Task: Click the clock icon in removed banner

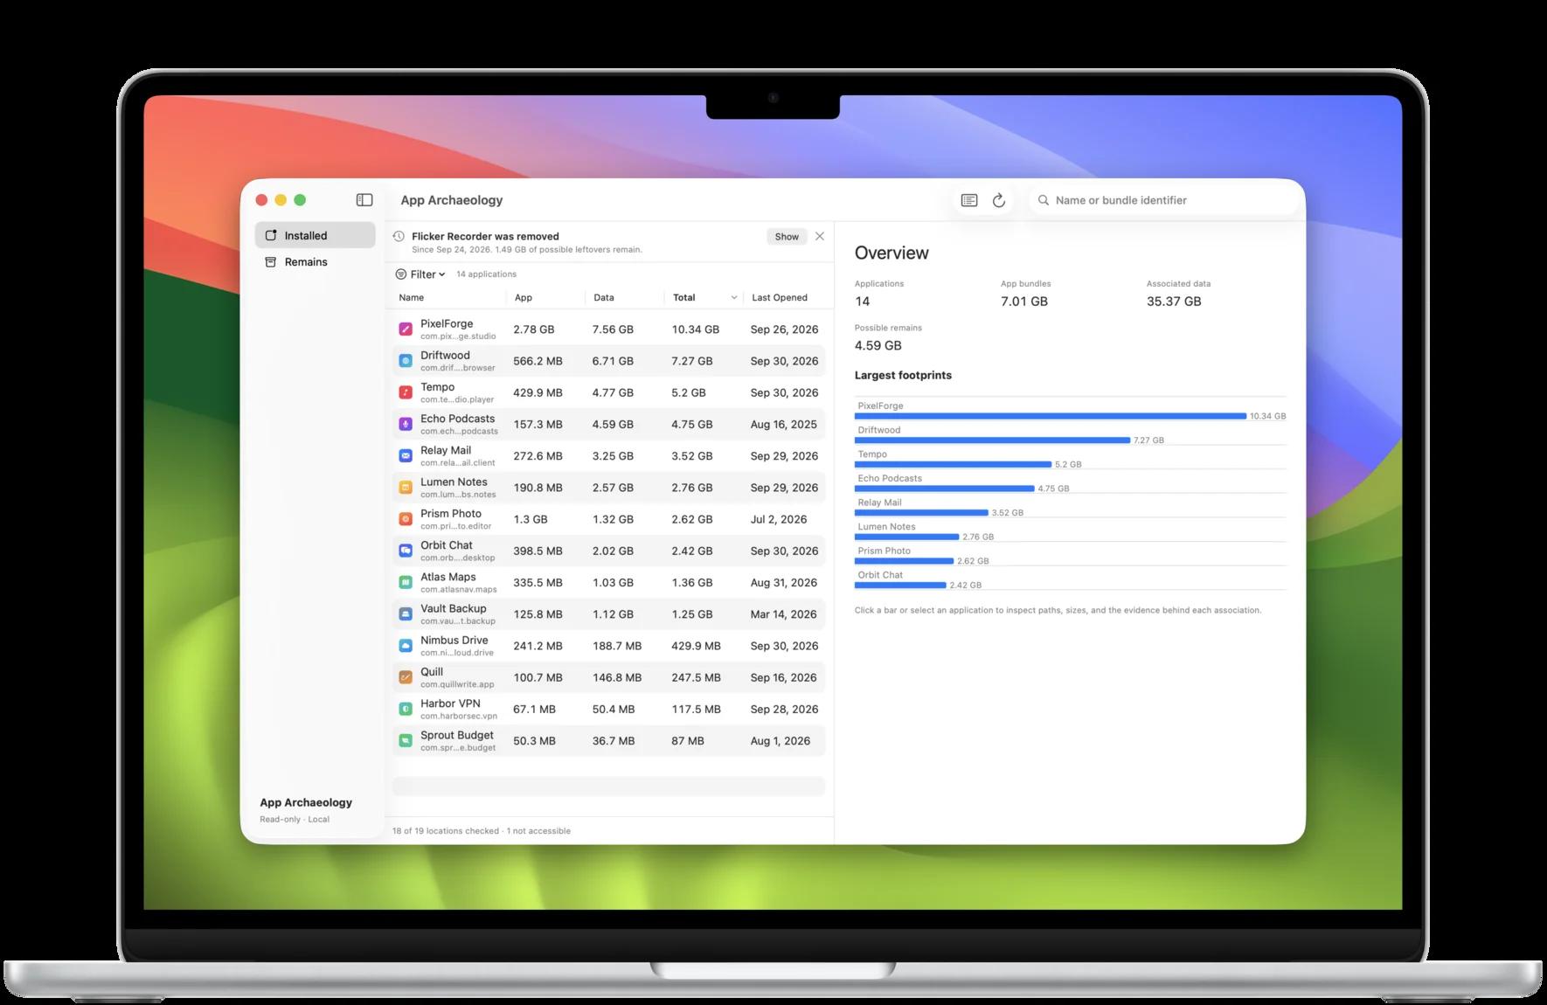Action: coord(399,236)
